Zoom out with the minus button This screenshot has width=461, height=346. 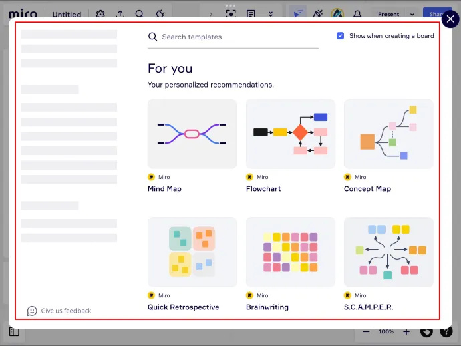[x=366, y=331]
